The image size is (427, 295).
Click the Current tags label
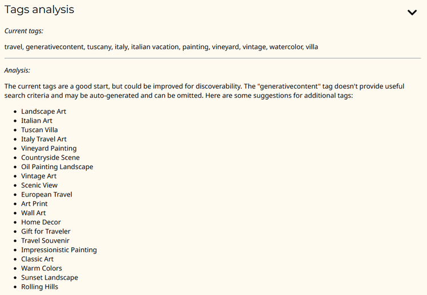pyautogui.click(x=24, y=31)
